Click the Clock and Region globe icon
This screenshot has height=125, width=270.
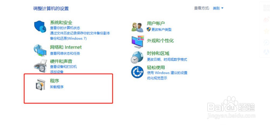click(x=137, y=57)
